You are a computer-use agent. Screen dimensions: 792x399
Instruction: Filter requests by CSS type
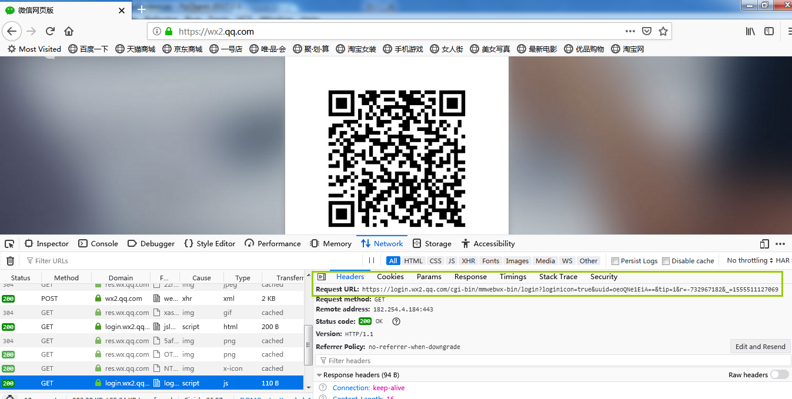click(436, 261)
